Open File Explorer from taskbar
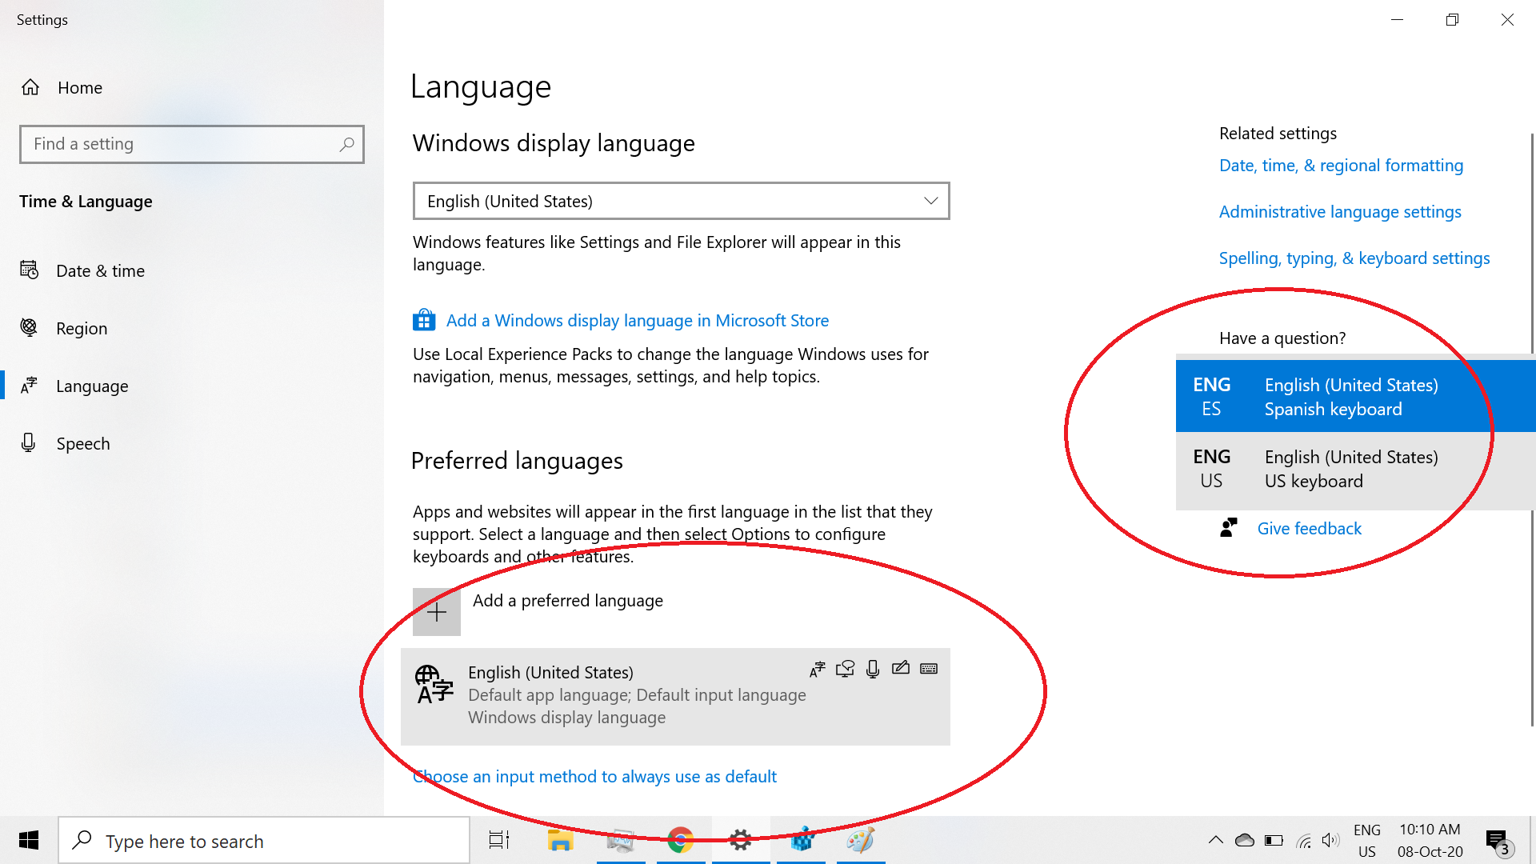1536x864 pixels. tap(560, 840)
